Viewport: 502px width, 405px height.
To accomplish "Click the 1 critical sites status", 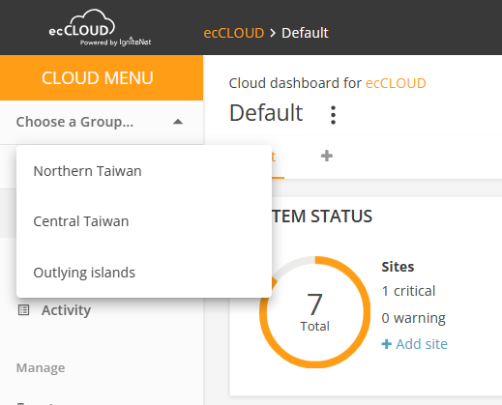I will (408, 291).
